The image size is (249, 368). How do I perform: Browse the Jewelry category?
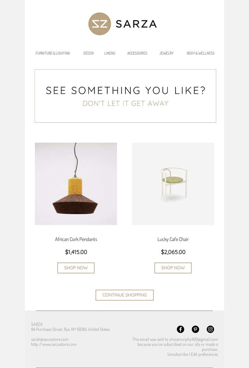[x=167, y=53]
